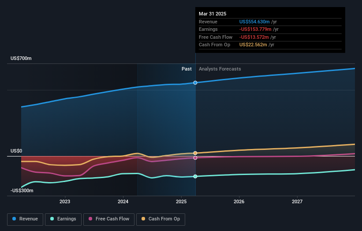Image resolution: width=362 pixels, height=231 pixels.
Task: Click the blue Revenue data point marker
Action: (195, 82)
